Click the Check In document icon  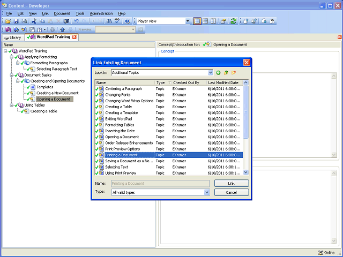click(246, 21)
